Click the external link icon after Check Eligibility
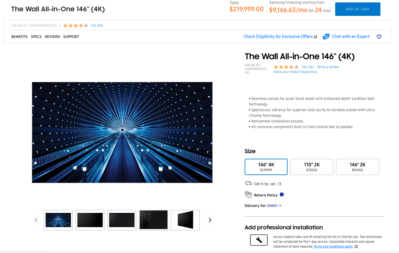 (x=315, y=36)
